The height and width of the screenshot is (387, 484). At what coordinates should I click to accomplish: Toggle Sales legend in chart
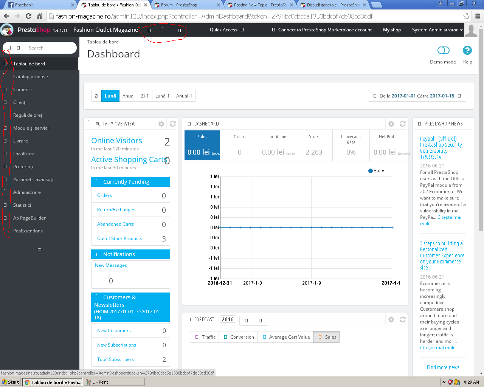[x=377, y=171]
